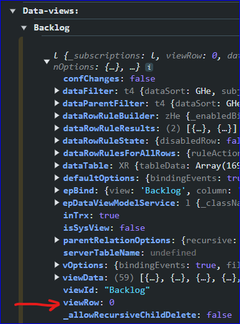Click the "Backlog" string value of viewId
Screen dimensions: 240x324
click(127, 290)
